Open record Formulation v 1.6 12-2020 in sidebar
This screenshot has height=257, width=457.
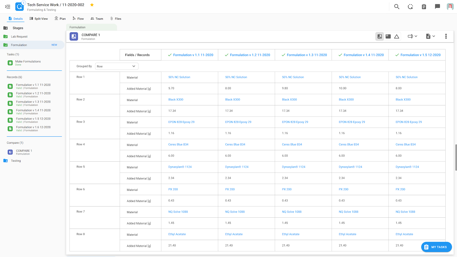(x=33, y=127)
